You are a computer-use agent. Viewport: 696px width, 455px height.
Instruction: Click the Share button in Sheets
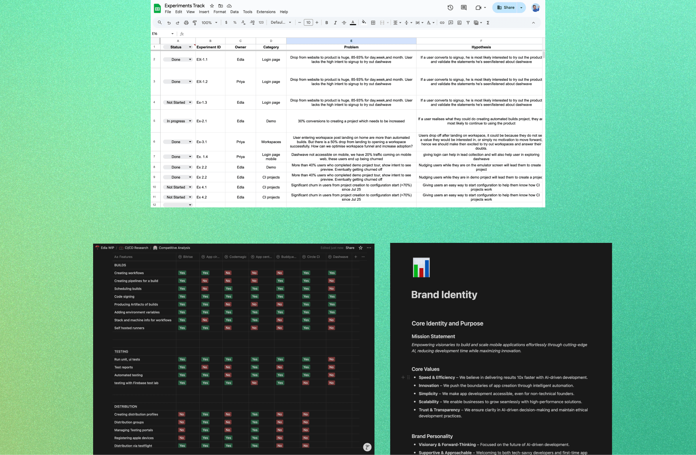[x=505, y=7]
